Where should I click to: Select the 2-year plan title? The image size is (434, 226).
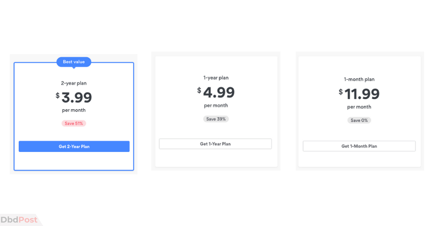[x=74, y=83]
